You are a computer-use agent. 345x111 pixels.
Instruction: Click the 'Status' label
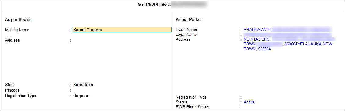pyautogui.click(x=181, y=102)
